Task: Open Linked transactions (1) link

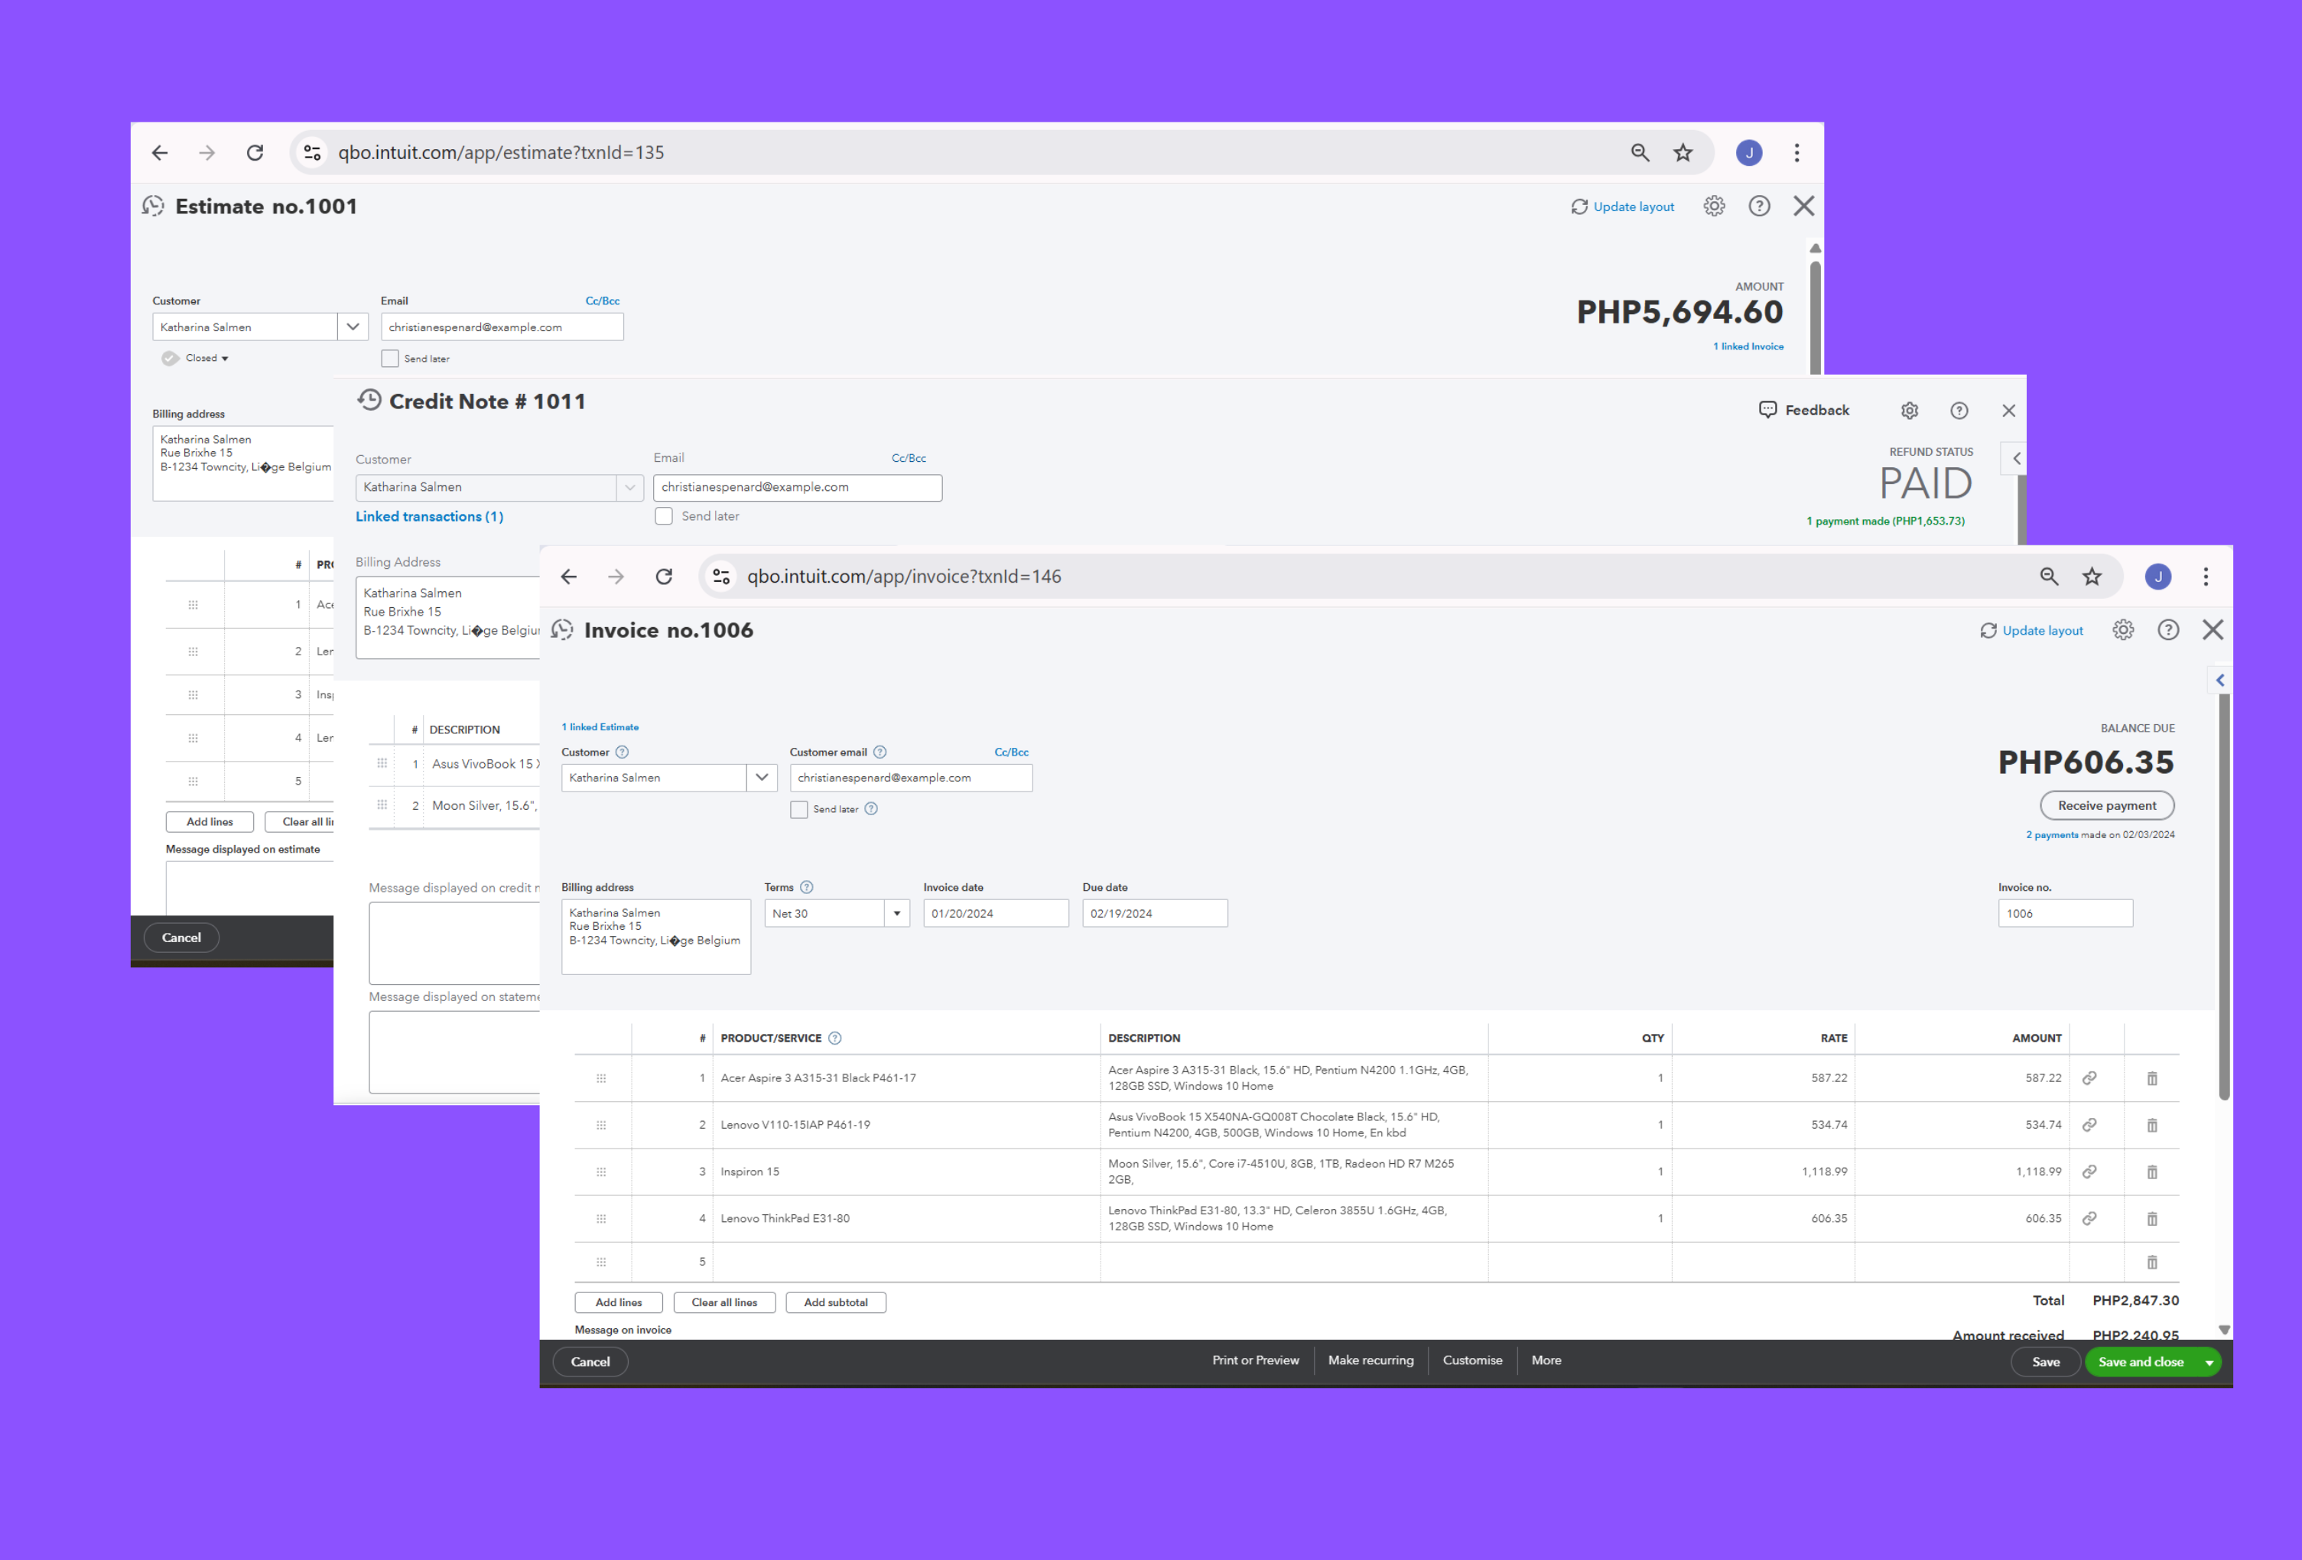Action: (x=429, y=516)
